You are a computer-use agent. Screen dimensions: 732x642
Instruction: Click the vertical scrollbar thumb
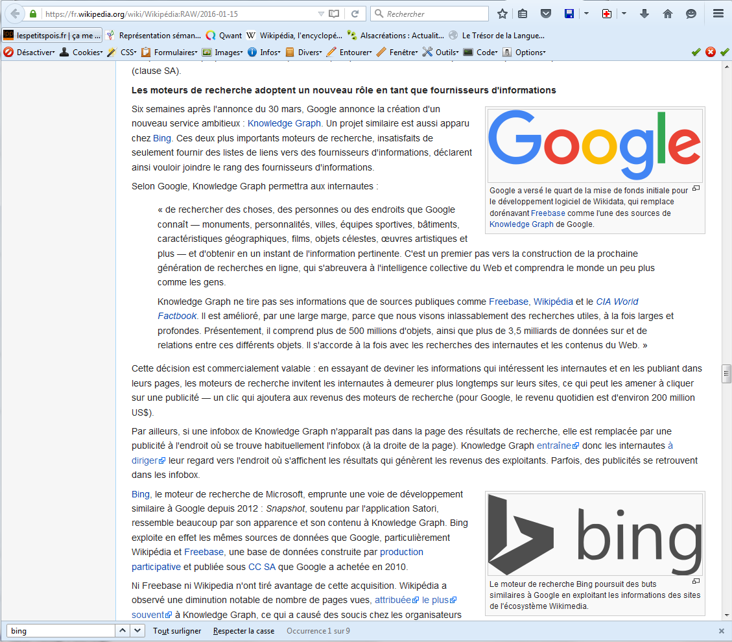click(x=726, y=374)
